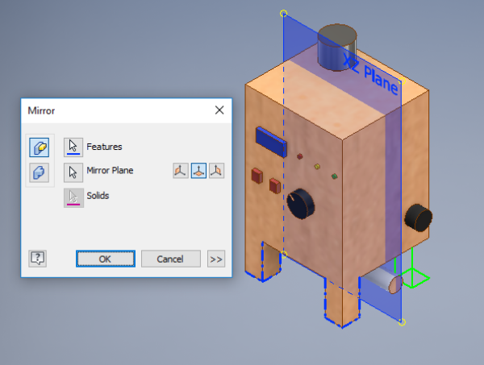This screenshot has width=484, height=365.
Task: Close the Mirror dialog
Action: click(219, 110)
